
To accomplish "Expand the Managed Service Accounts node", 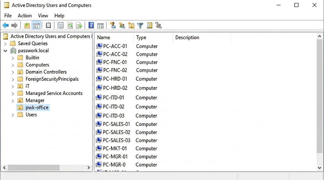I will tap(13, 94).
